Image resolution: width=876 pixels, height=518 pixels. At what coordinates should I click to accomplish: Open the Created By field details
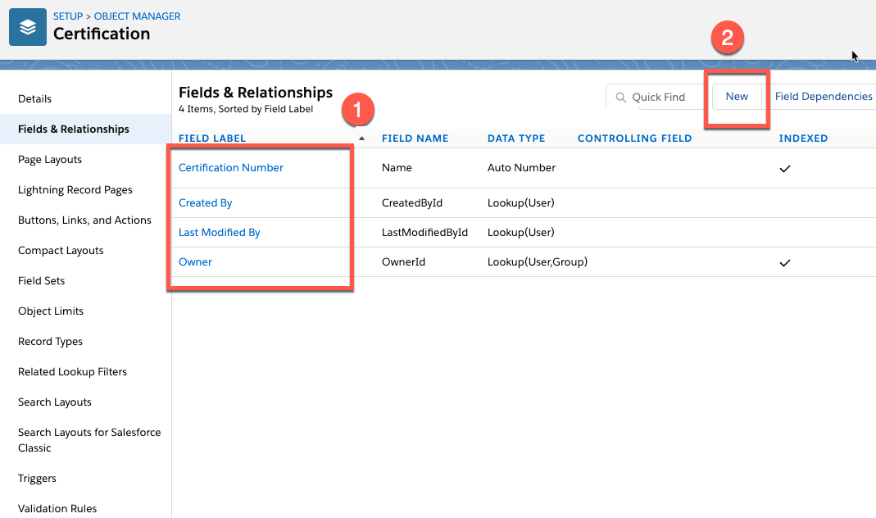point(205,202)
